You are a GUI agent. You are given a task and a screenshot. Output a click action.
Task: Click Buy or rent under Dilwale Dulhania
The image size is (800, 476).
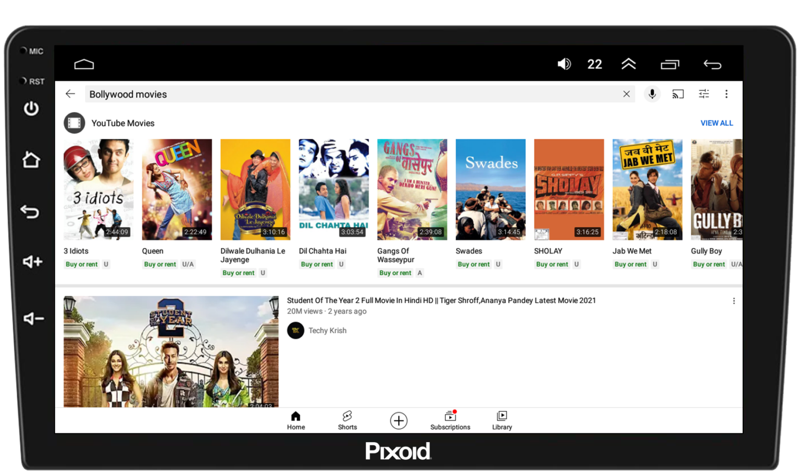click(239, 273)
